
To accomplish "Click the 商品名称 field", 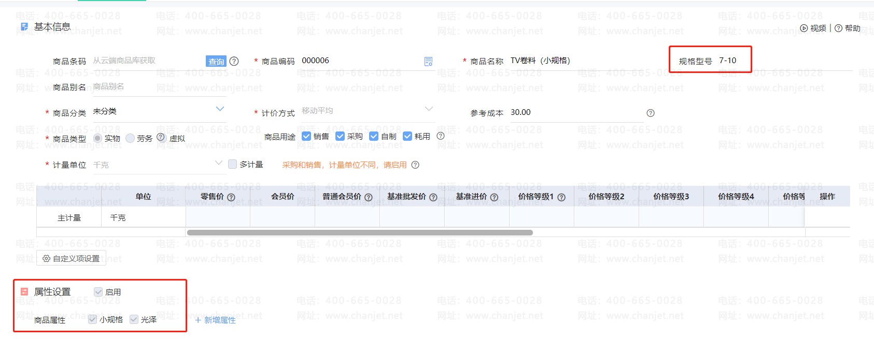I will (x=578, y=61).
